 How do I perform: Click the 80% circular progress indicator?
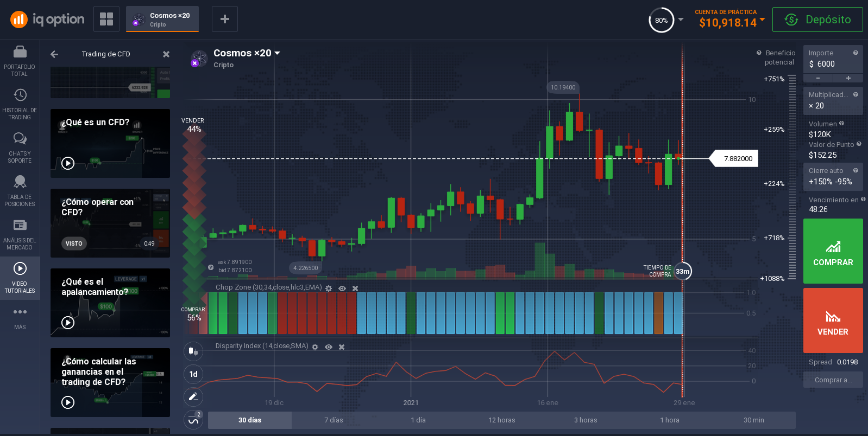[x=661, y=20]
